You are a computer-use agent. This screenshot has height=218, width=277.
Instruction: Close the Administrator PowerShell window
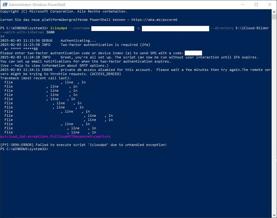click(x=270, y=4)
